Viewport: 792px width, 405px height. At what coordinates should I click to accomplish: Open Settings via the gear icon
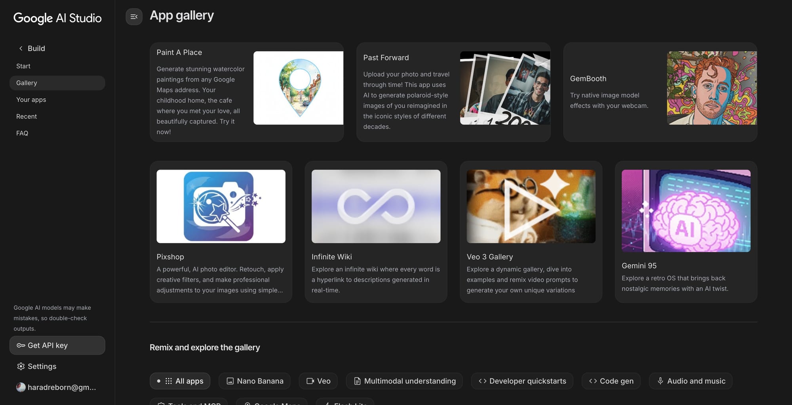(20, 366)
